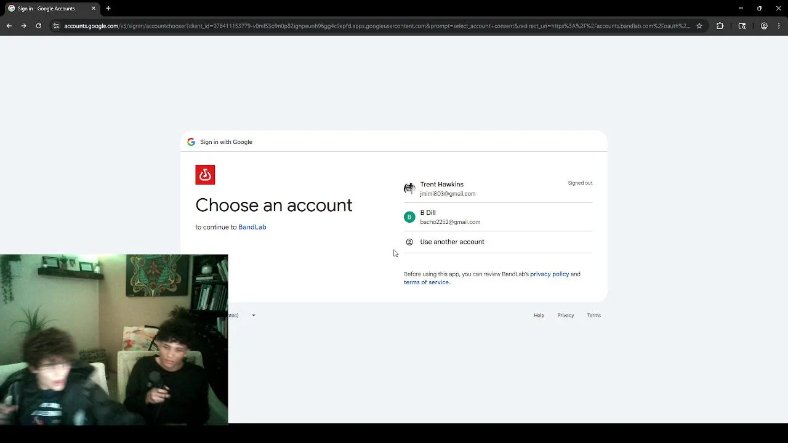Click the green B avatar

click(x=409, y=217)
